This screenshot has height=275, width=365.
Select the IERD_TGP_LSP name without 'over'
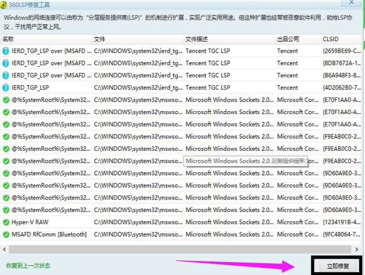[x=31, y=88]
